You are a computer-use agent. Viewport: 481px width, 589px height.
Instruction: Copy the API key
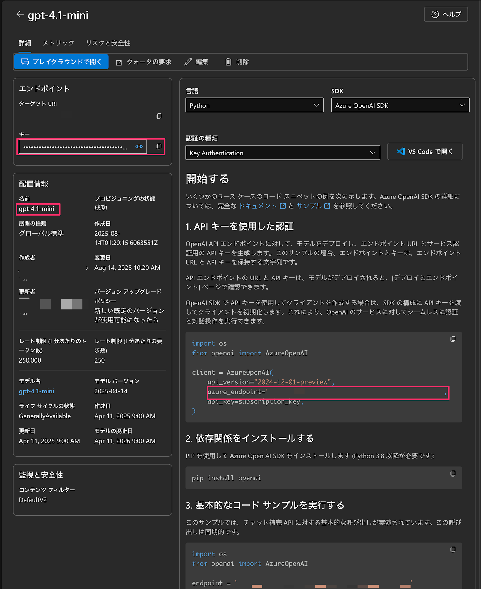click(159, 146)
